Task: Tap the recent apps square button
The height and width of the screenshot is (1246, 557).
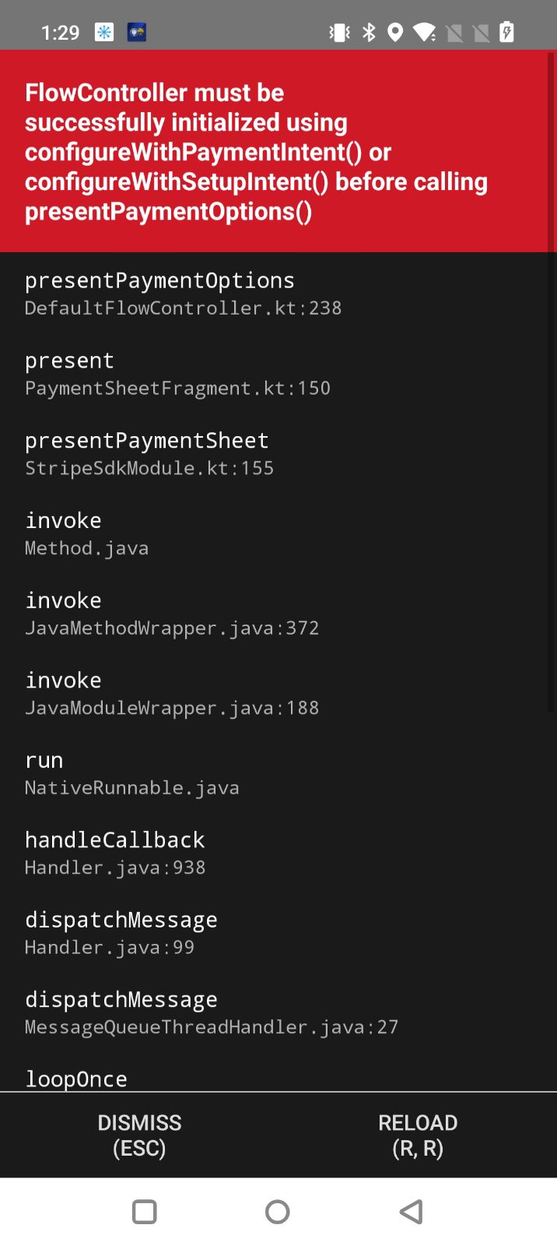Action: click(144, 1212)
